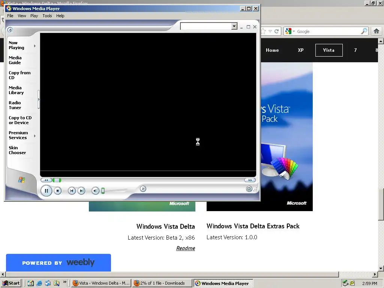Open the Media Library
The width and height of the screenshot is (384, 288).
click(16, 90)
